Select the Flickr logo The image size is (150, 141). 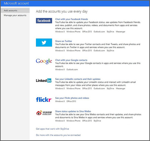tap(44, 100)
